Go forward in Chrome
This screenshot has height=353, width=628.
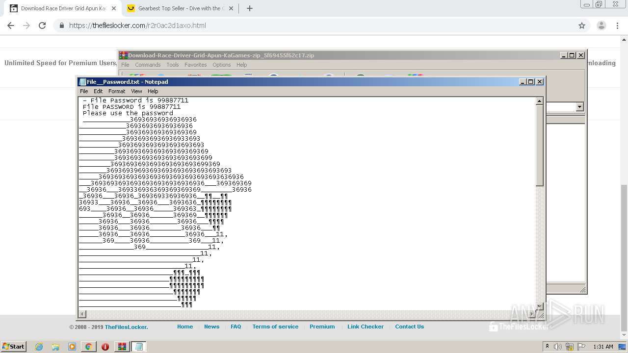26,25
